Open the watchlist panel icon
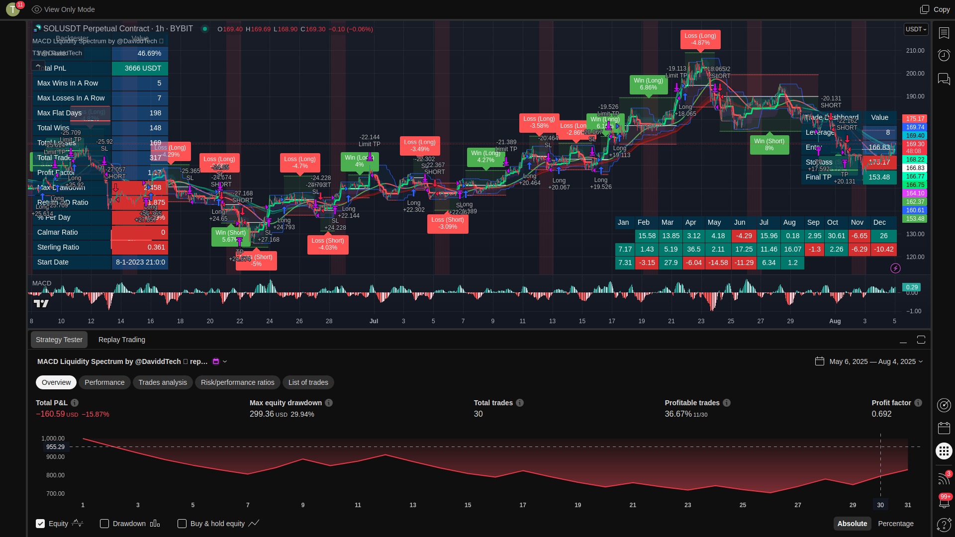This screenshot has width=955, height=537. 944,33
